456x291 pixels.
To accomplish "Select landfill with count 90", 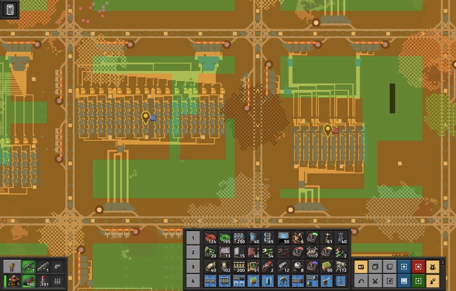I will (326, 267).
